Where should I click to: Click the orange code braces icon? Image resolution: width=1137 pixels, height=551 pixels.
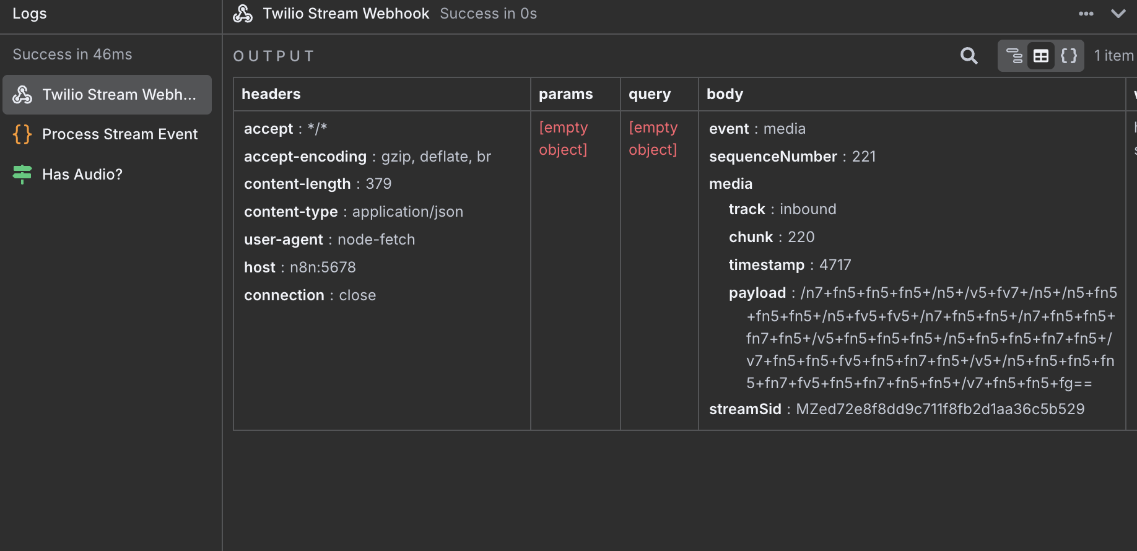point(22,134)
